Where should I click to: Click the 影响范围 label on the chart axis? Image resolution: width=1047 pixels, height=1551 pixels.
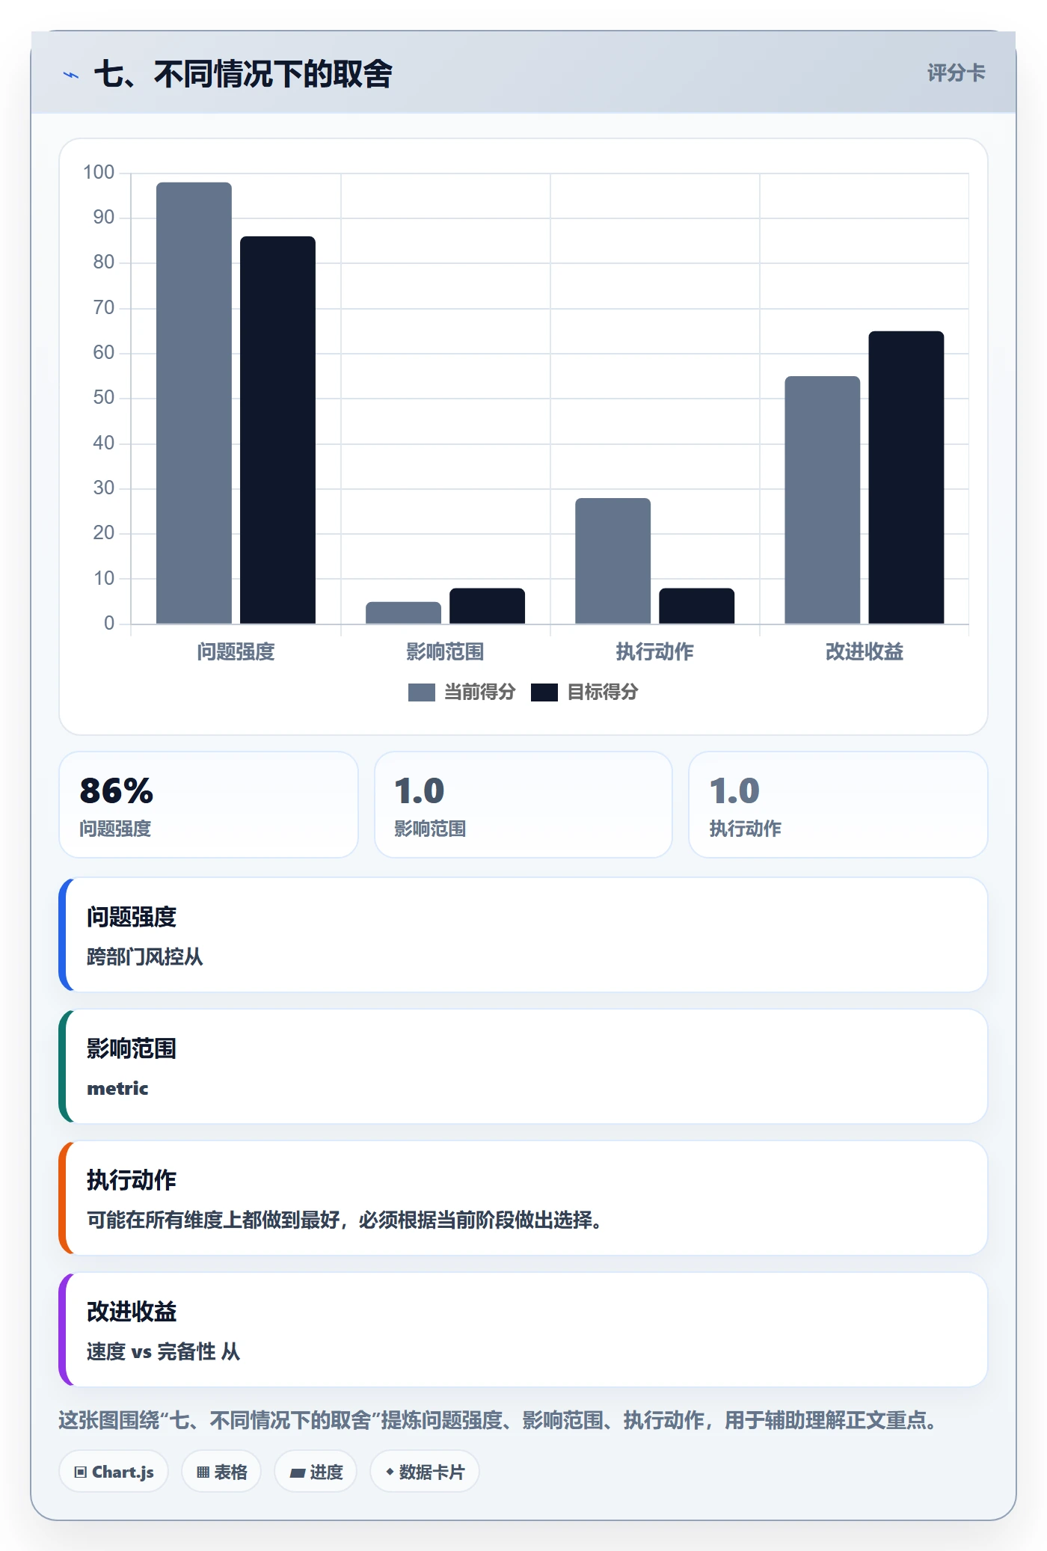click(x=445, y=652)
